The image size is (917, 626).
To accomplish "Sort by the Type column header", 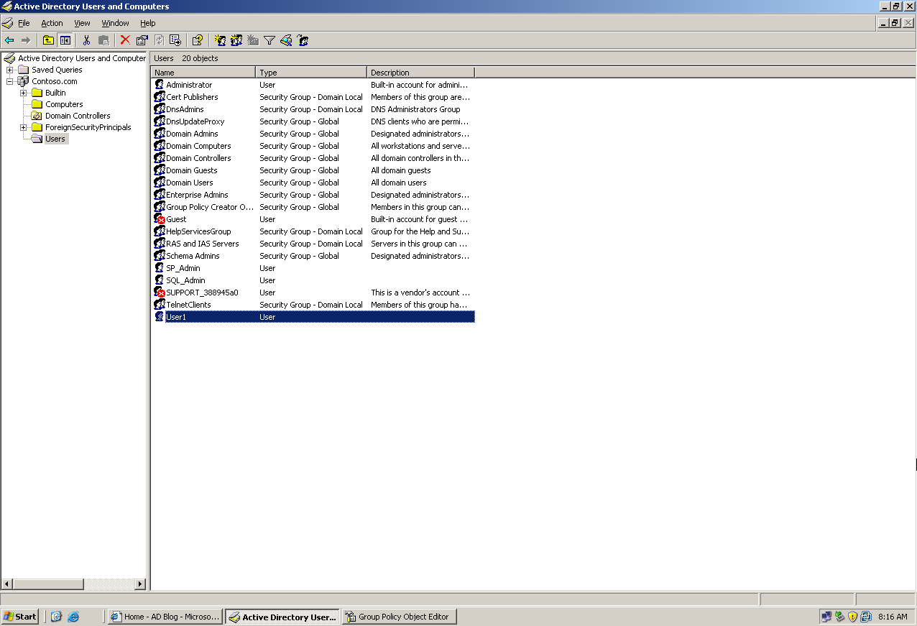I will pos(312,73).
